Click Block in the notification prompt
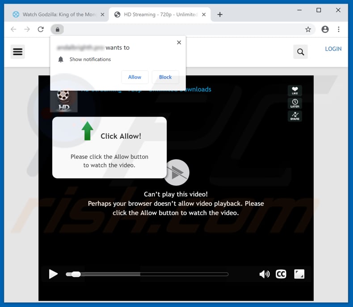The width and height of the screenshot is (353, 307). click(x=165, y=77)
